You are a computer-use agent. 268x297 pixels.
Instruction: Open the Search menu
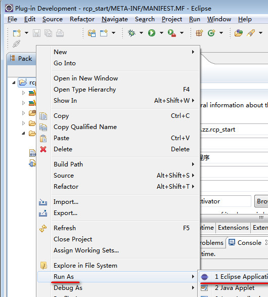click(x=145, y=19)
